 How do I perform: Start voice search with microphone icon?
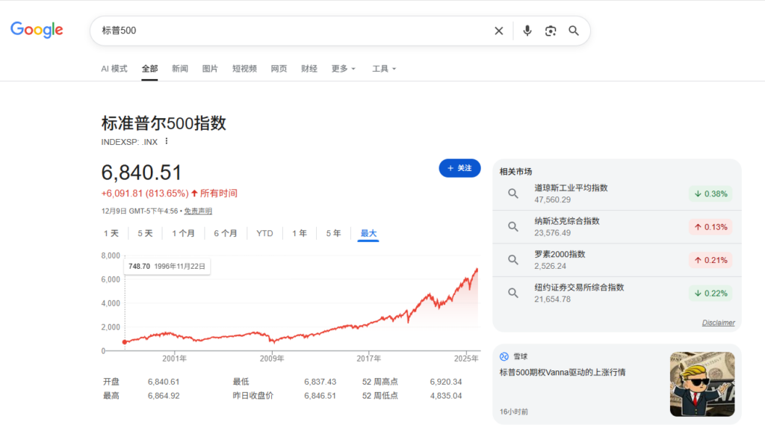pyautogui.click(x=527, y=31)
